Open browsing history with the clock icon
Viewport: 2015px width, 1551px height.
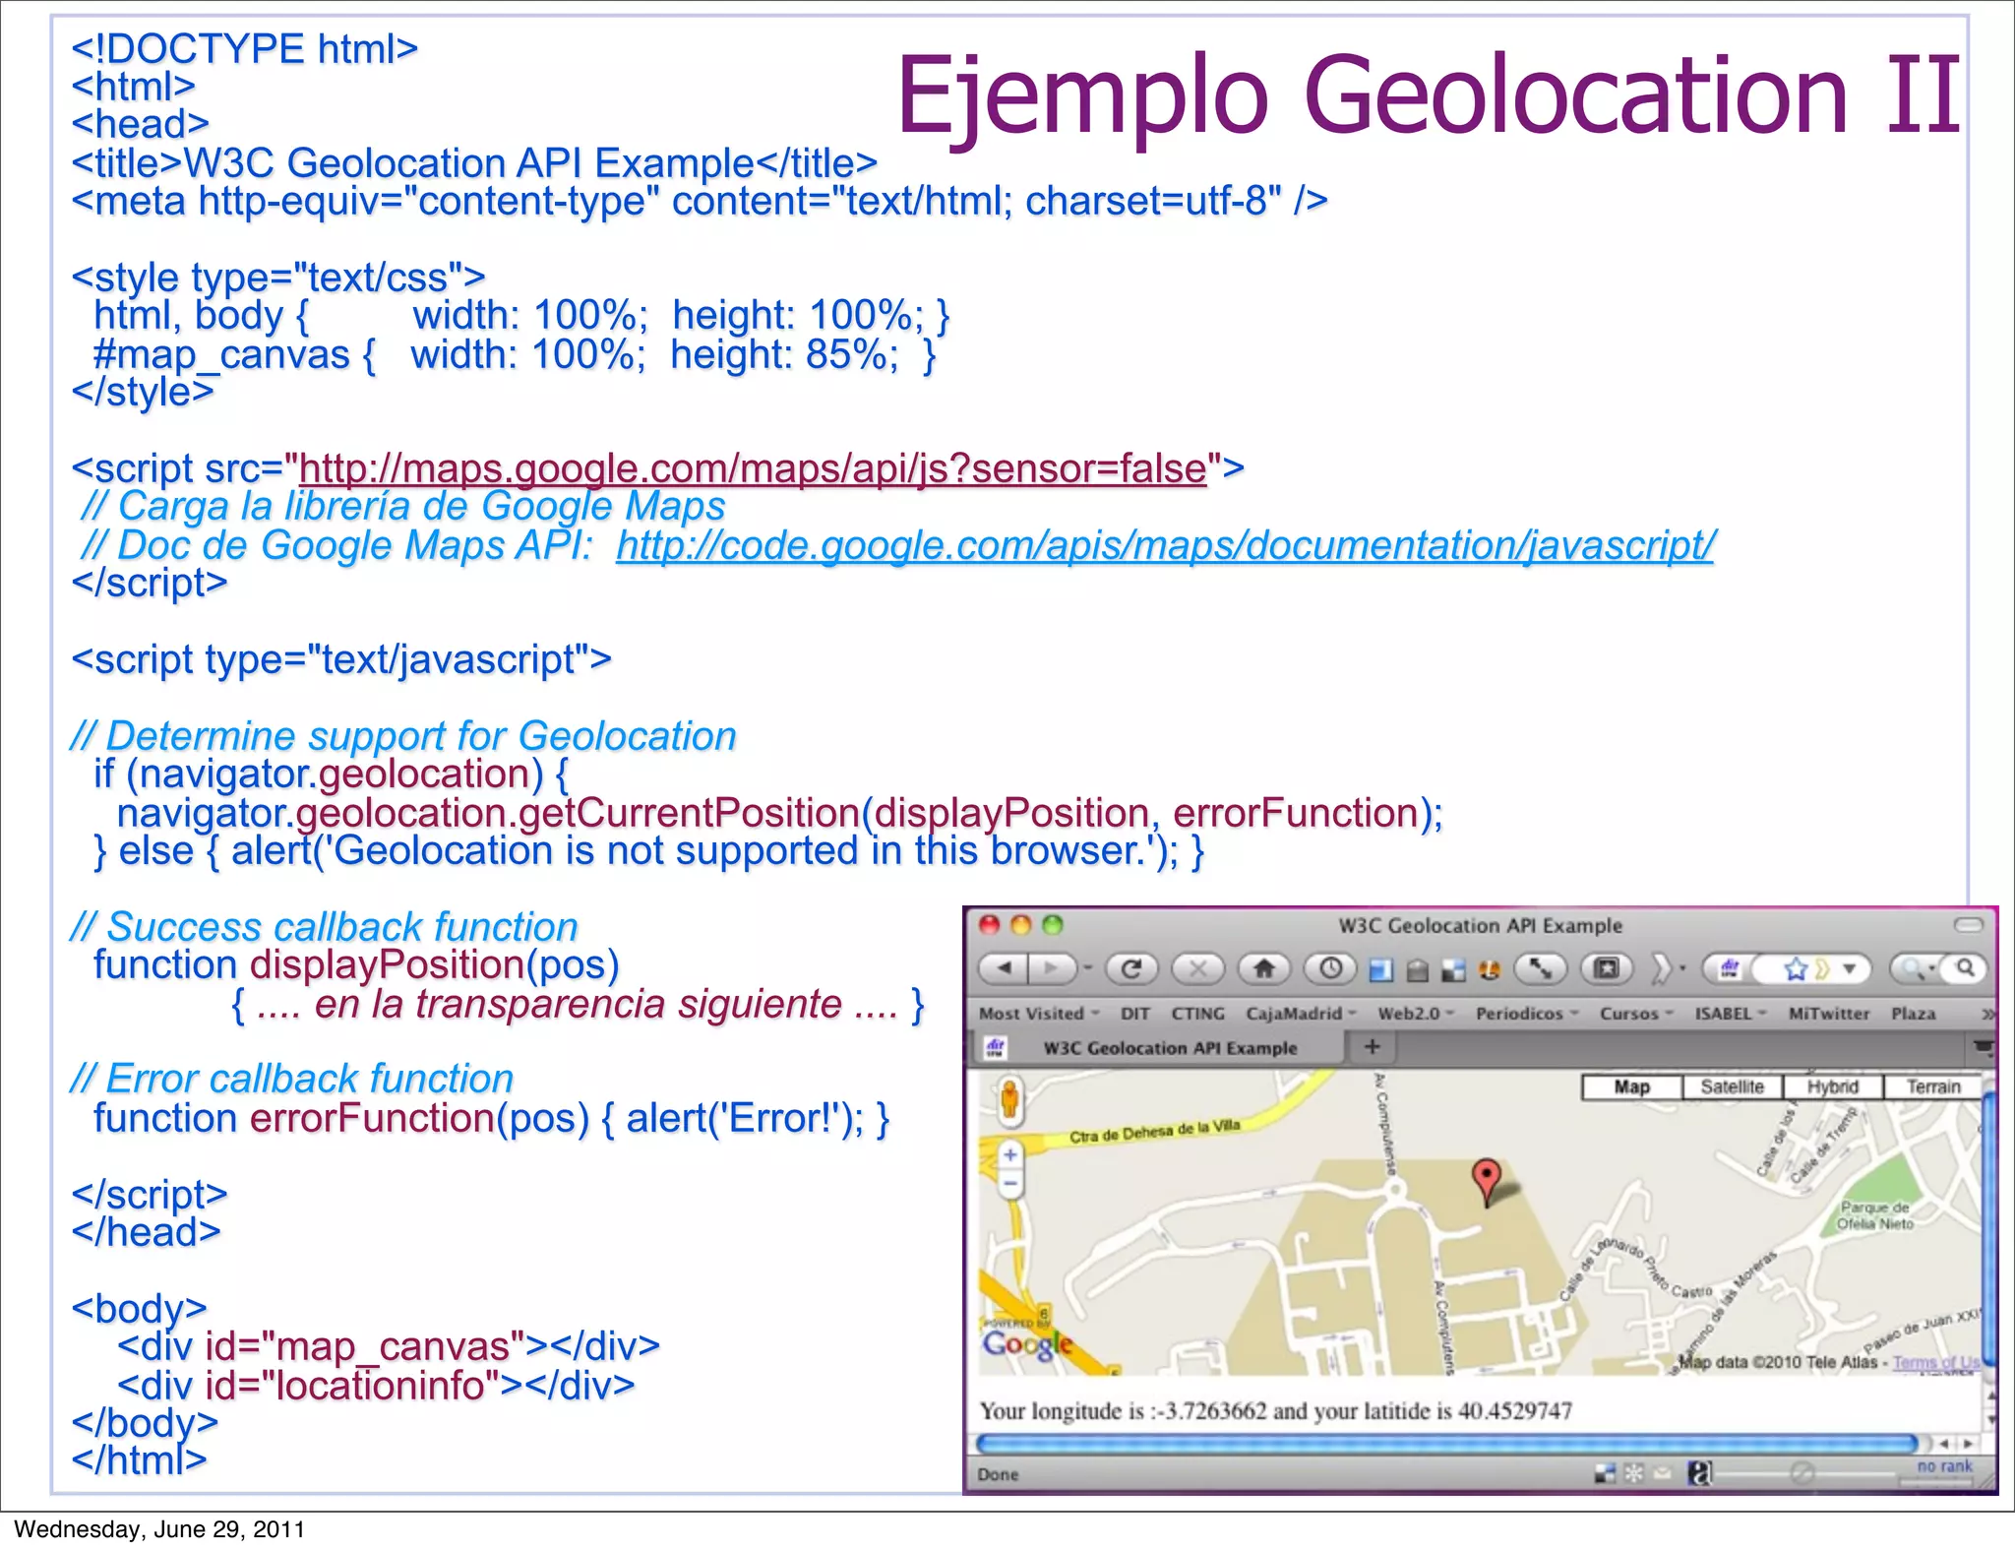tap(1330, 969)
